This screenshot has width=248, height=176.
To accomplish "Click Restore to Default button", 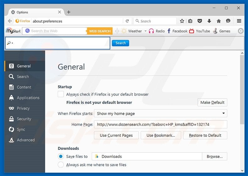I will (x=205, y=135).
